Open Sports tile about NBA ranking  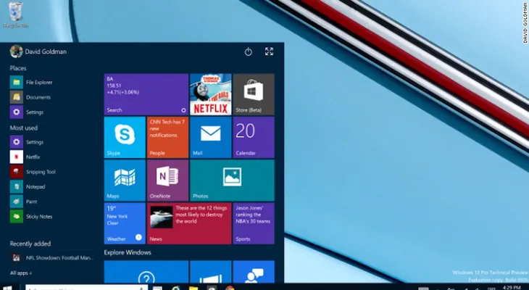coord(254,223)
